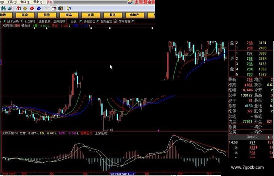This screenshot has width=274, height=176.
Task: Click the 多图组合 button
Action: [x=89, y=21]
